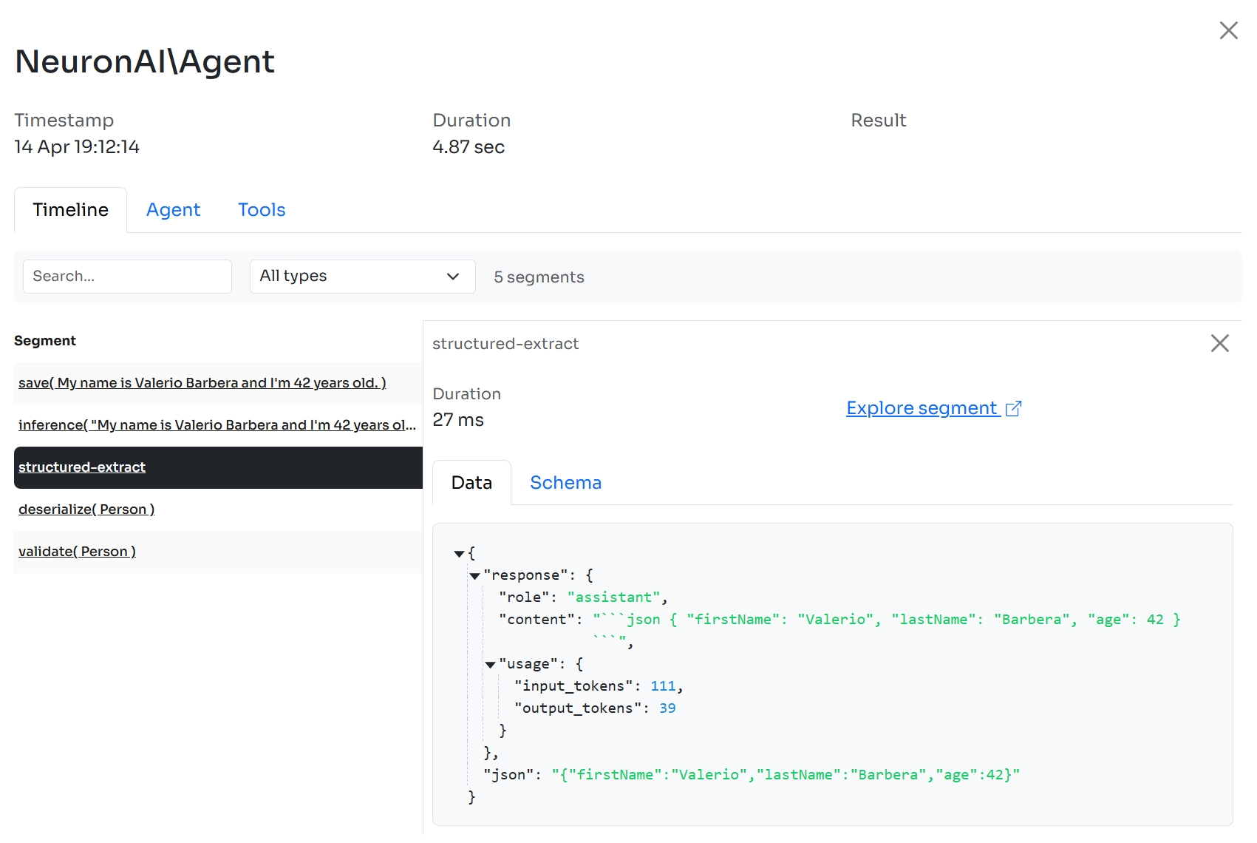Image resolution: width=1257 pixels, height=843 pixels.
Task: Click in the Search segments field
Action: (127, 277)
